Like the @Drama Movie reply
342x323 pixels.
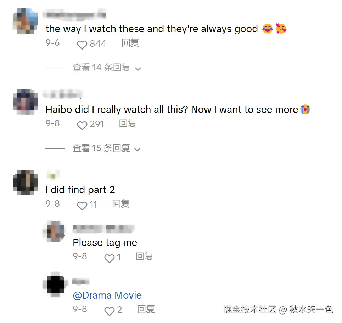click(109, 311)
